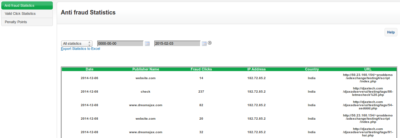This screenshot has height=138, width=400.
Task: Open the start date calendar picker icon
Action: pos(147,43)
